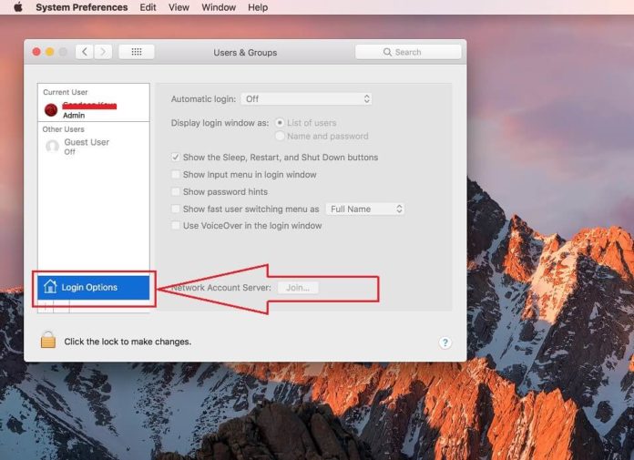Go forward with the right chevron
The image size is (634, 460).
point(103,52)
